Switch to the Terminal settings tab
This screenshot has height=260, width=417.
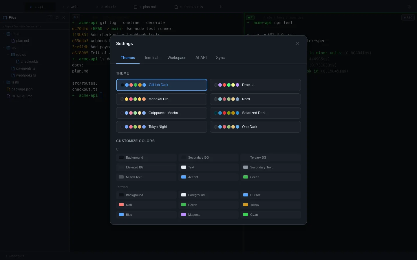151,58
